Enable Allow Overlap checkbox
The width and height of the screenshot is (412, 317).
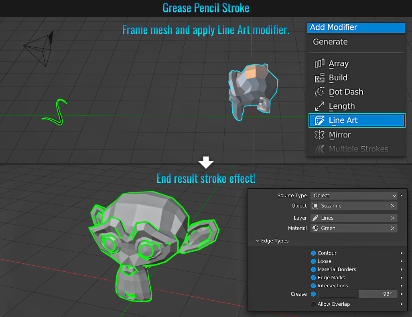pyautogui.click(x=313, y=305)
